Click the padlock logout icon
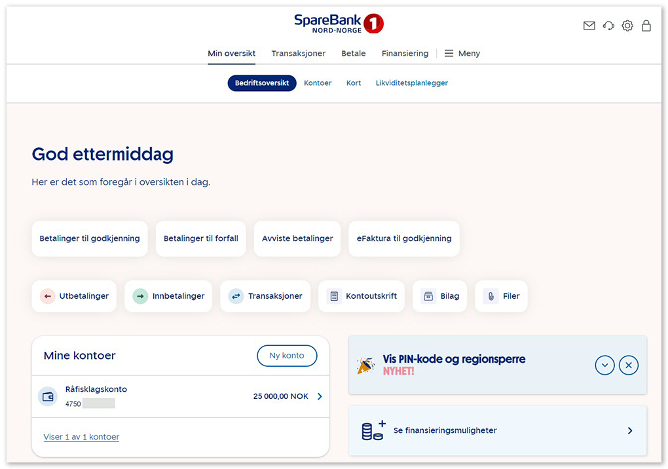 646,26
